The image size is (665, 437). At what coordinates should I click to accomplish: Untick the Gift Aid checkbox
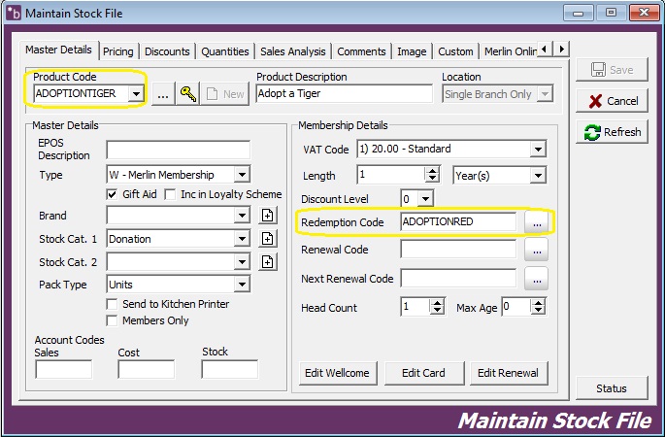point(113,195)
